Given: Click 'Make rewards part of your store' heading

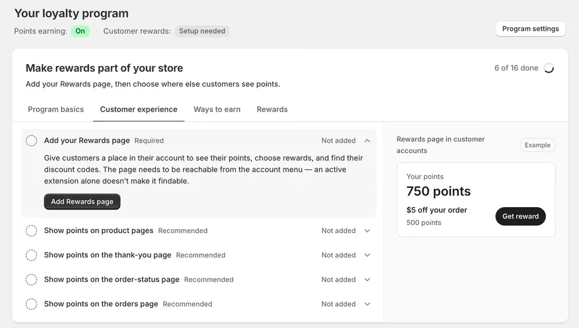Looking at the screenshot, I should (x=104, y=68).
